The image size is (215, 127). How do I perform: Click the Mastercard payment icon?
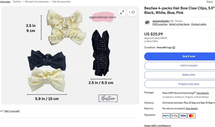(191, 116)
